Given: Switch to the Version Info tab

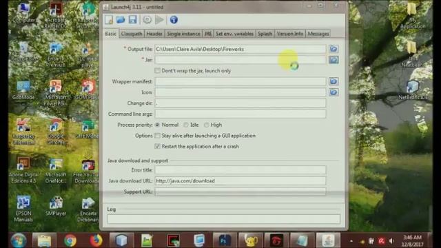Looking at the screenshot, I should coord(289,34).
